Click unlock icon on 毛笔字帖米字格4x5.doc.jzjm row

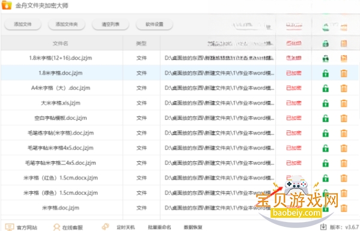coord(326,148)
